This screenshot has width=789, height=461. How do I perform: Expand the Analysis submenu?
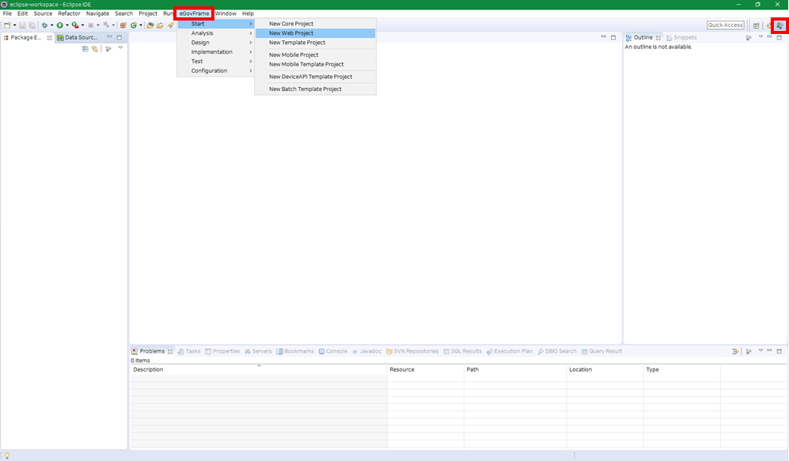tap(216, 33)
